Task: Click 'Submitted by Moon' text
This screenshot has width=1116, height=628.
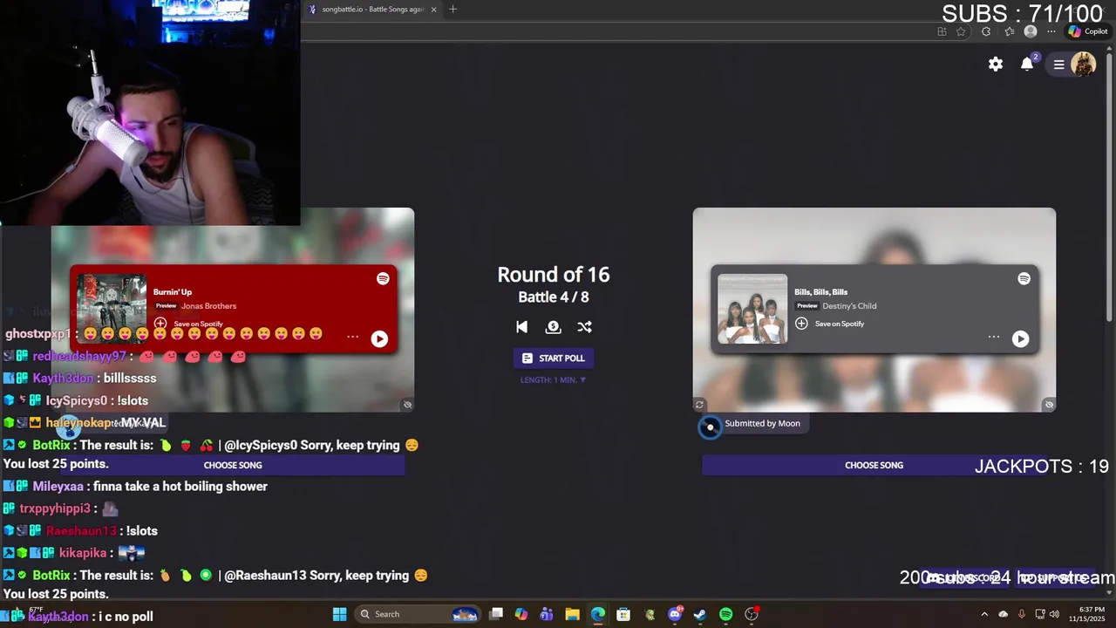Action: tap(762, 423)
